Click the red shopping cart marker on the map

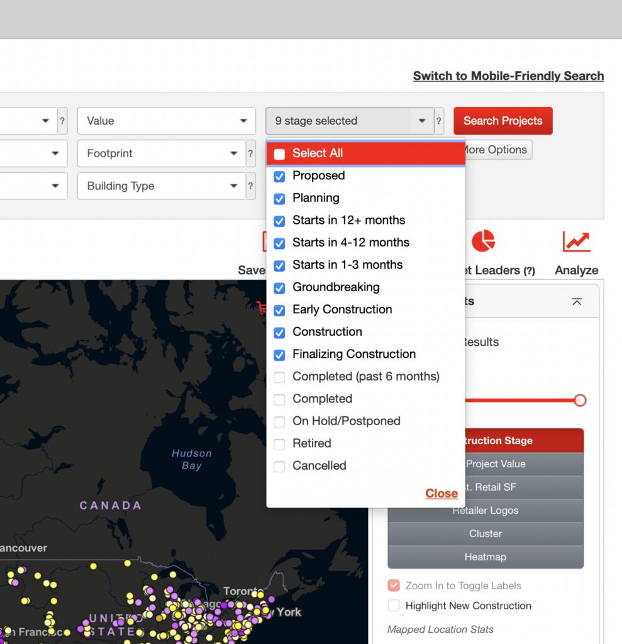pyautogui.click(x=262, y=307)
